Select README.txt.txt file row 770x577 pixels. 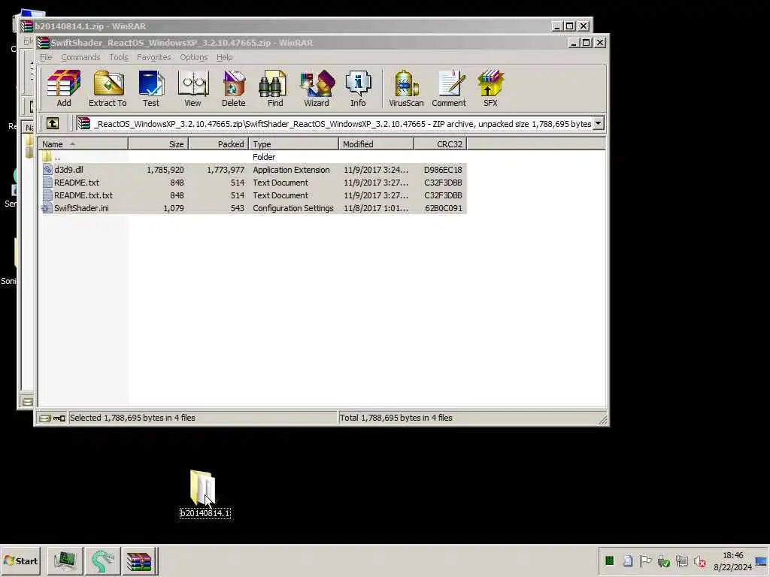[x=253, y=195]
